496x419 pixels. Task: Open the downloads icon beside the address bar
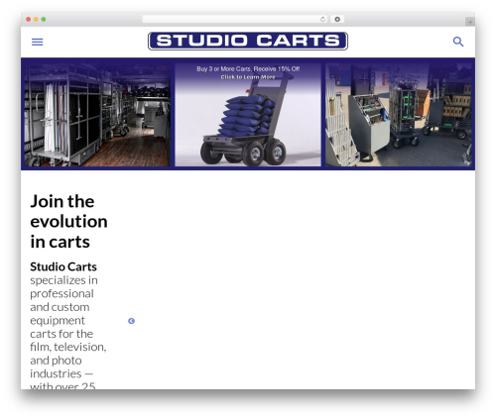point(337,20)
